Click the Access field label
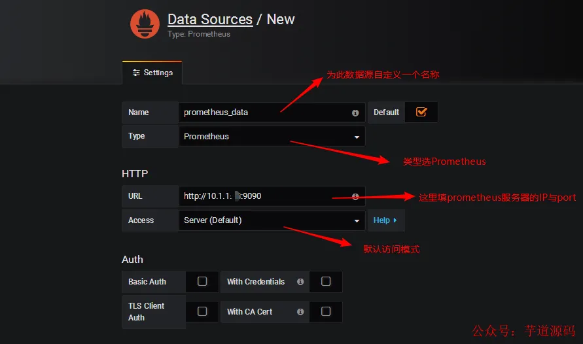This screenshot has height=344, width=583. point(141,220)
